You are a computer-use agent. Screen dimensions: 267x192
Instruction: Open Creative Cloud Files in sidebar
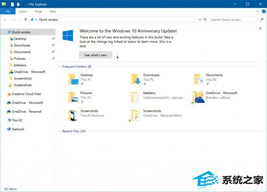click(26, 94)
